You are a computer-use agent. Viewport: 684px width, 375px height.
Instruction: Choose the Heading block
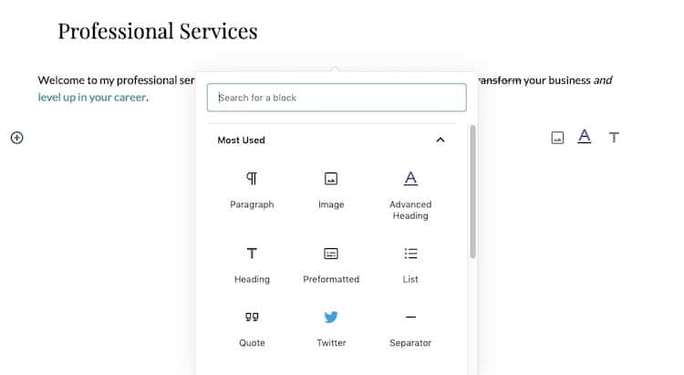coord(252,266)
